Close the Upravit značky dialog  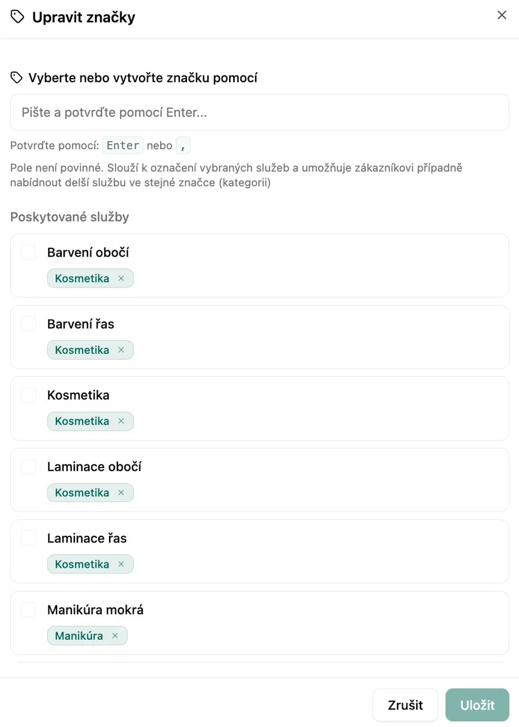pyautogui.click(x=502, y=15)
